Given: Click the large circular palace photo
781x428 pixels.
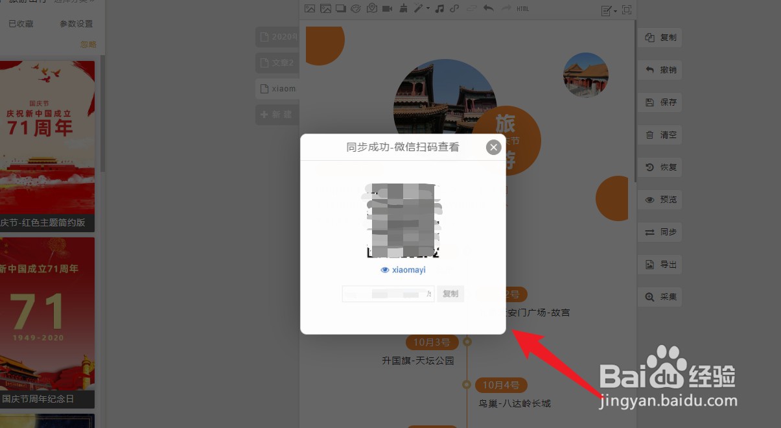Looking at the screenshot, I should [x=445, y=97].
